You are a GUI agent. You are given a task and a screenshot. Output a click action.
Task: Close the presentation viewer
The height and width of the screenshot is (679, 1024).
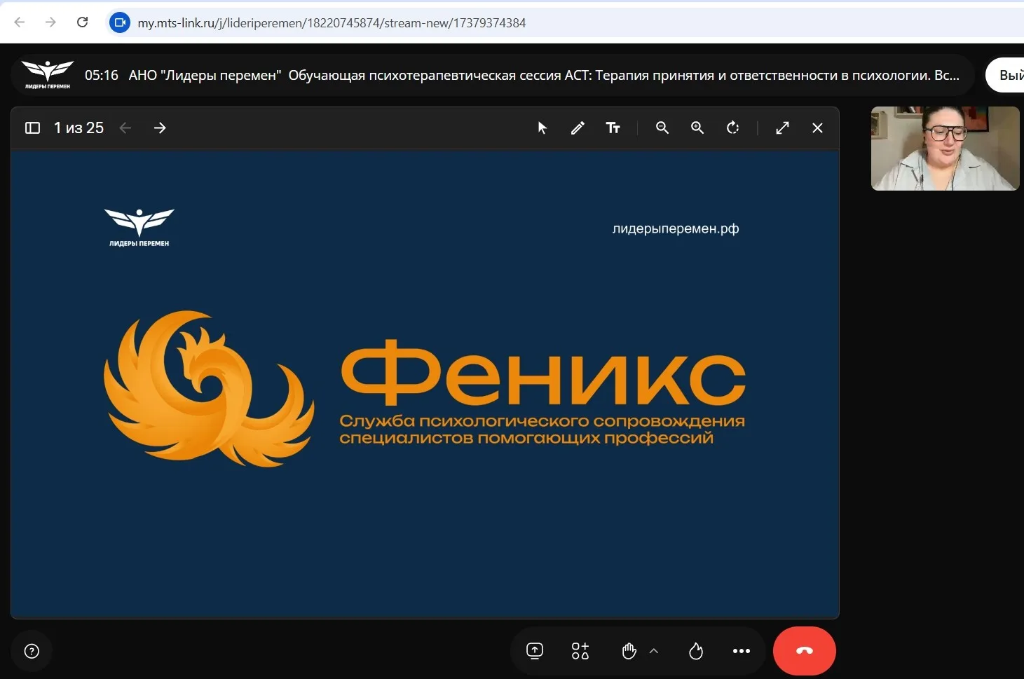pos(817,128)
